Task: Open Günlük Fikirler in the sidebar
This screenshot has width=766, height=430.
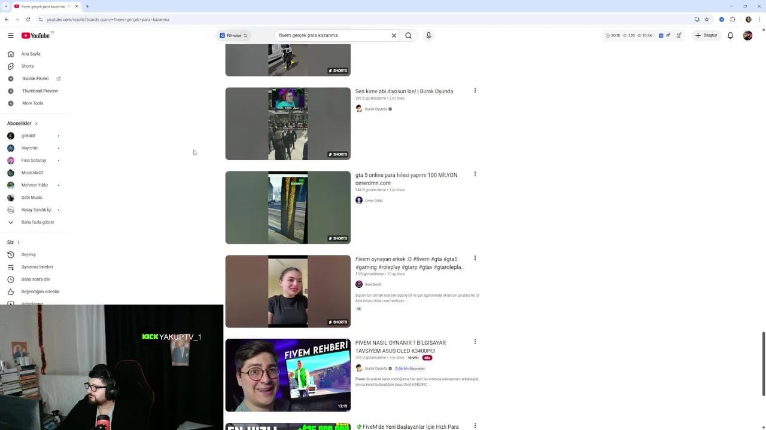Action: [x=35, y=79]
